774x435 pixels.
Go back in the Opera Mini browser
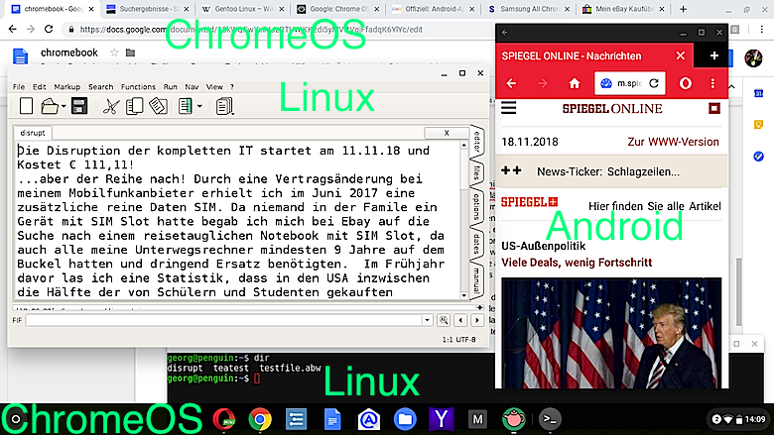point(511,83)
